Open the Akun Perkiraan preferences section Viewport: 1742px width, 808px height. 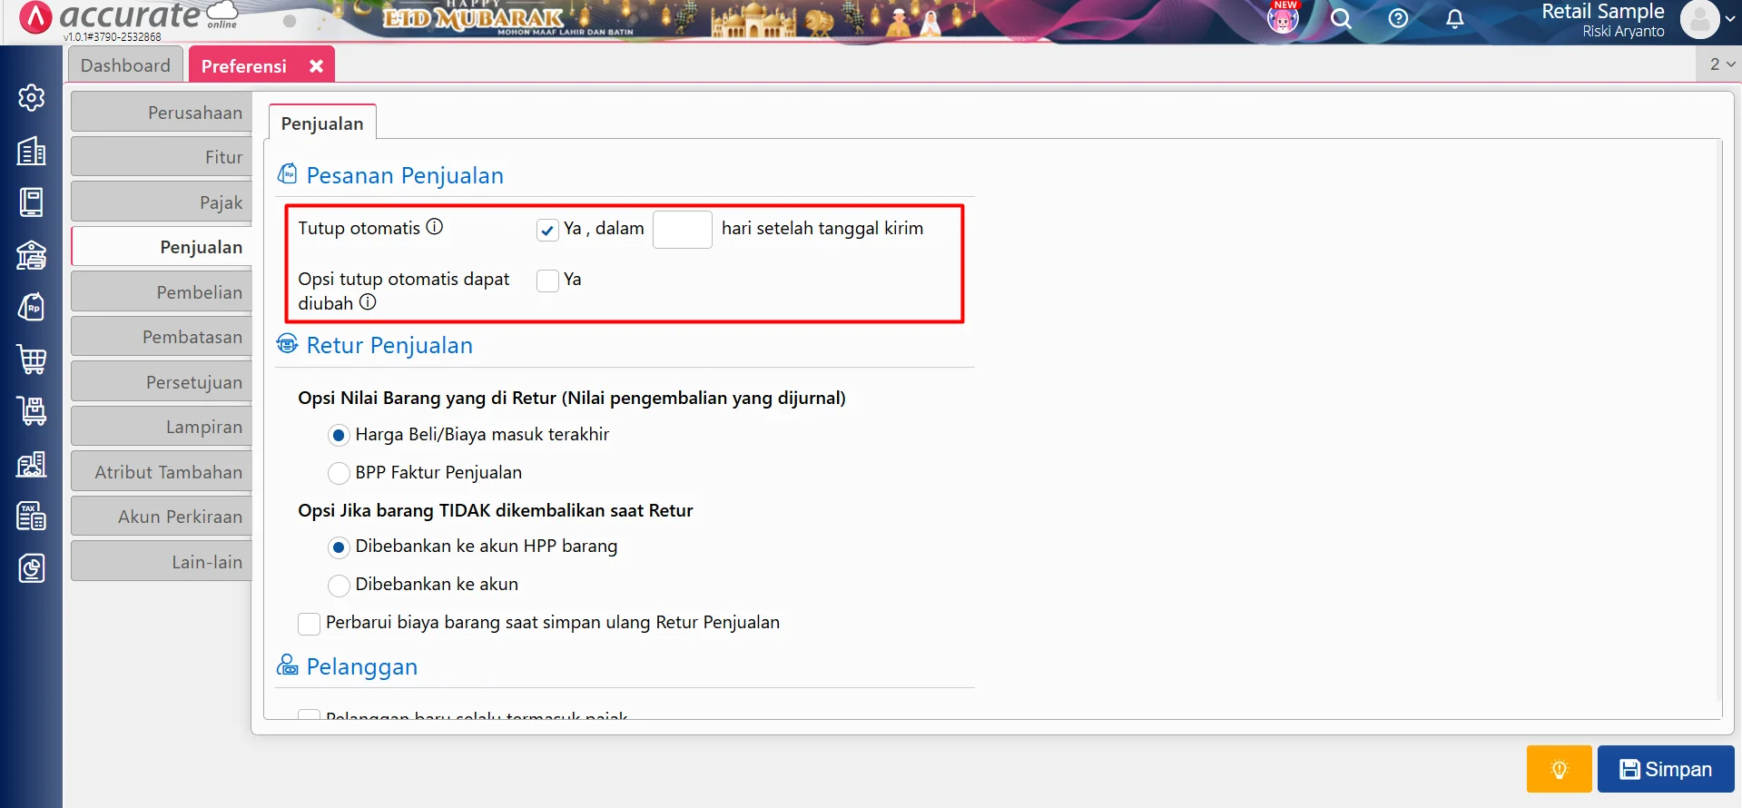pos(162,517)
